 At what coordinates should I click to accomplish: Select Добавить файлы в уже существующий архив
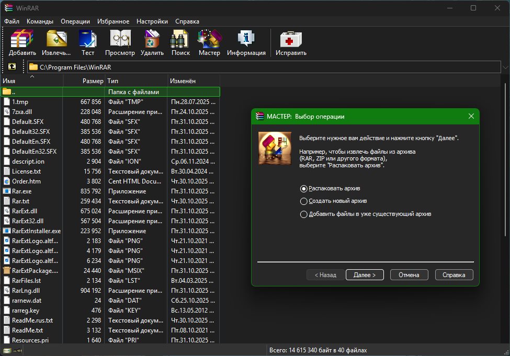pos(304,214)
